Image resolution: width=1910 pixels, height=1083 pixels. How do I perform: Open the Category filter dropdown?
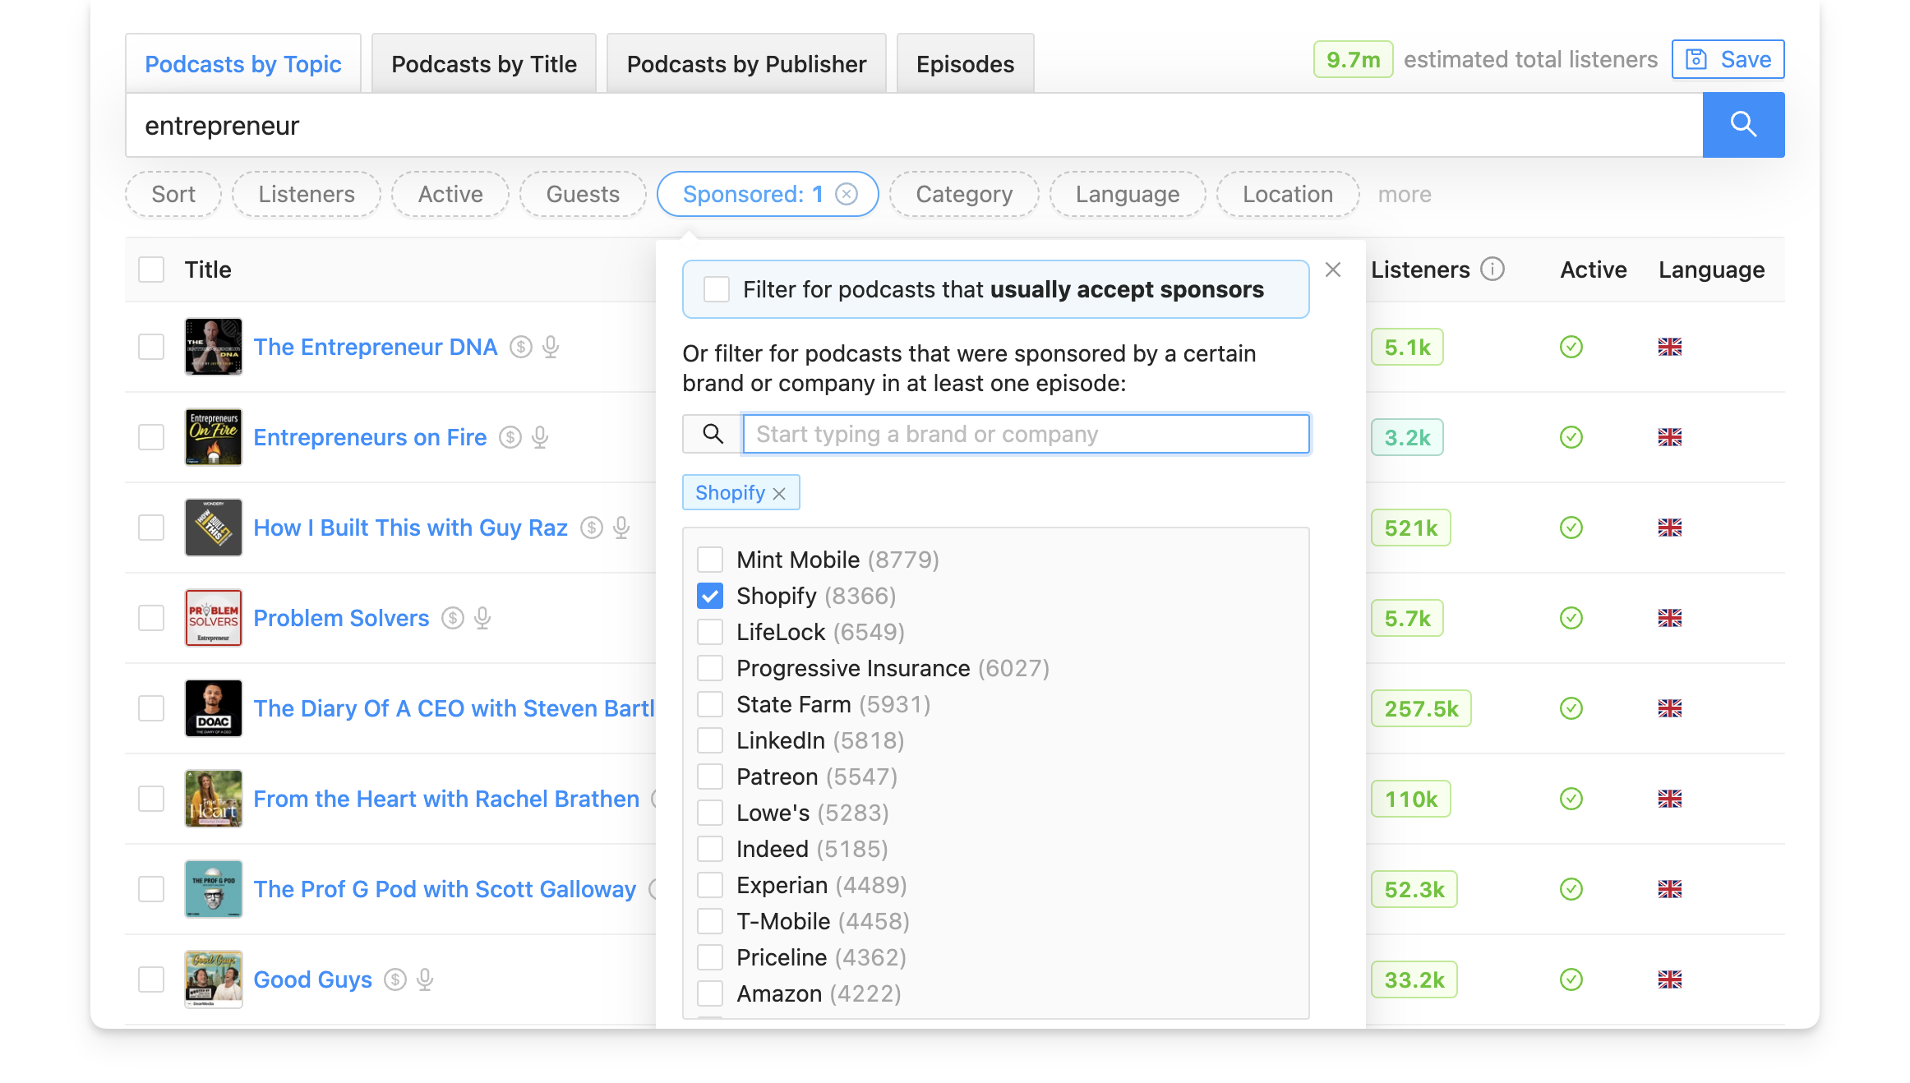pyautogui.click(x=964, y=194)
